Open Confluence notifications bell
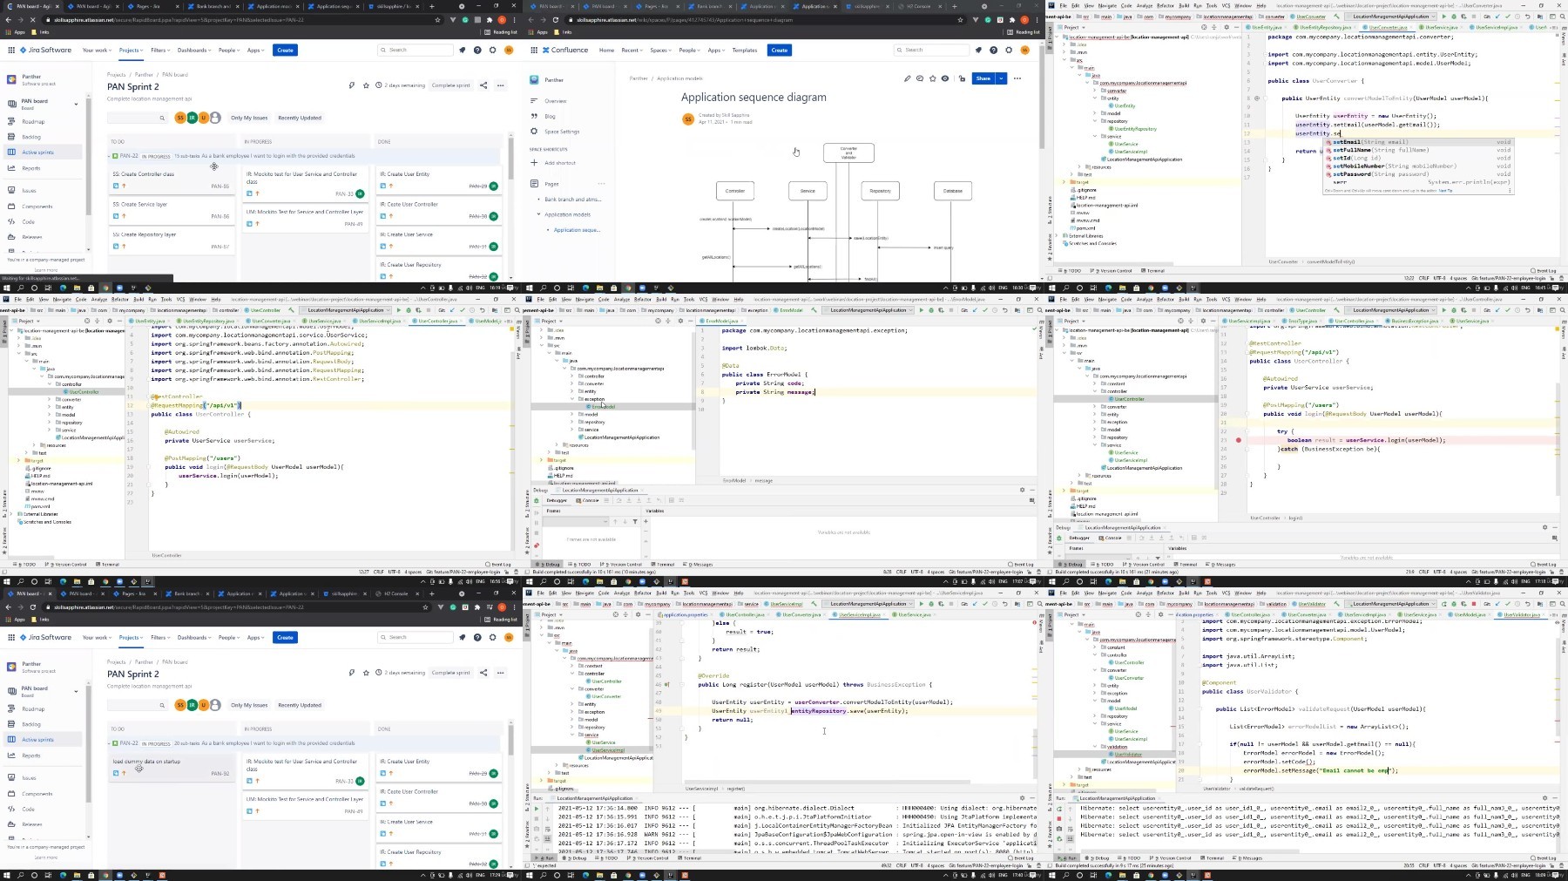This screenshot has width=1568, height=881. point(978,50)
